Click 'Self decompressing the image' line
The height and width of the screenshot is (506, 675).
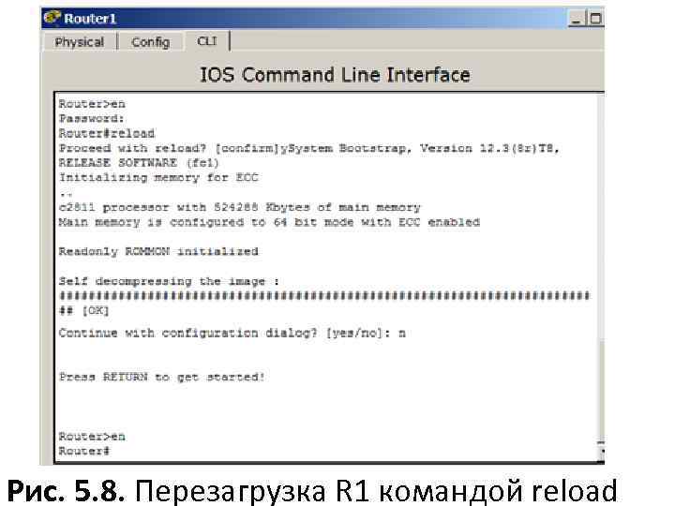point(169,281)
